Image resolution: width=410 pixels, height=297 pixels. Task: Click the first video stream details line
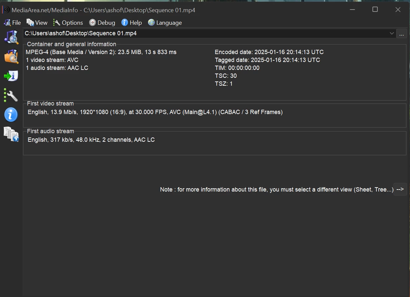click(x=155, y=112)
